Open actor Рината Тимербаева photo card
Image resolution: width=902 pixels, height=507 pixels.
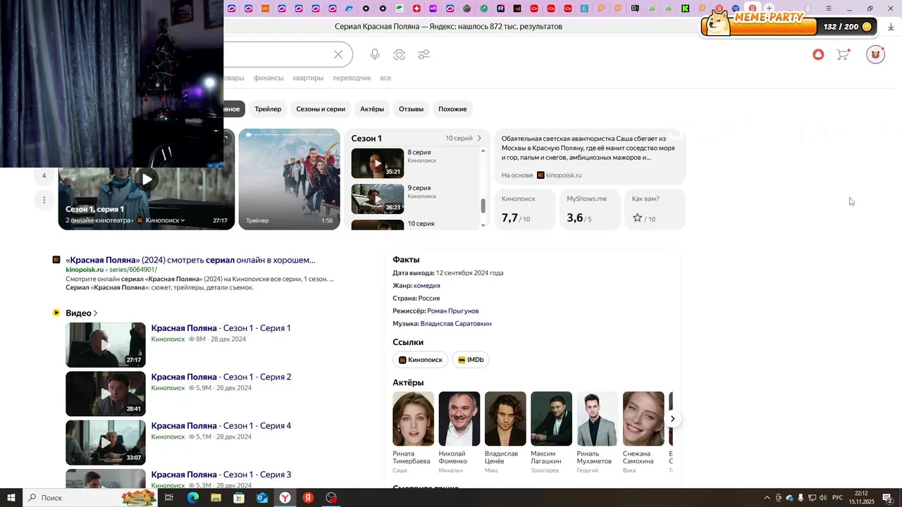tap(413, 418)
